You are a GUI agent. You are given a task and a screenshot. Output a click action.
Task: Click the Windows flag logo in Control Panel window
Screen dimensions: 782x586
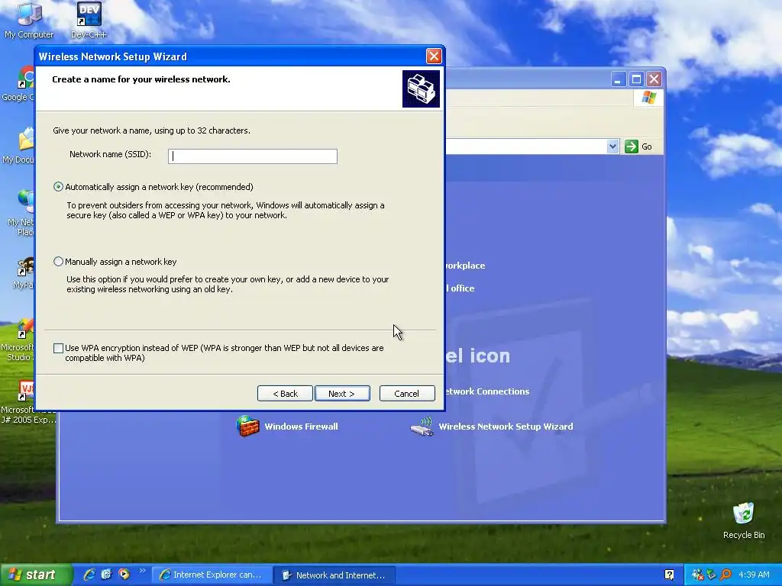pyautogui.click(x=648, y=97)
